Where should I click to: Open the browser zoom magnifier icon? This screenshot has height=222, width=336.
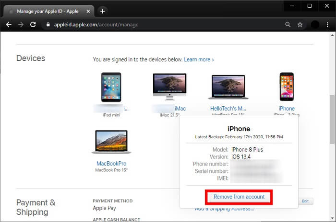click(x=288, y=24)
